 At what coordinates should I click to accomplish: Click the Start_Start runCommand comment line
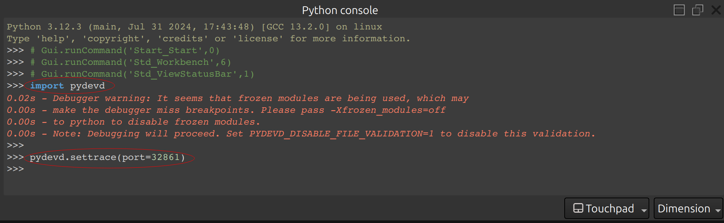[130, 50]
